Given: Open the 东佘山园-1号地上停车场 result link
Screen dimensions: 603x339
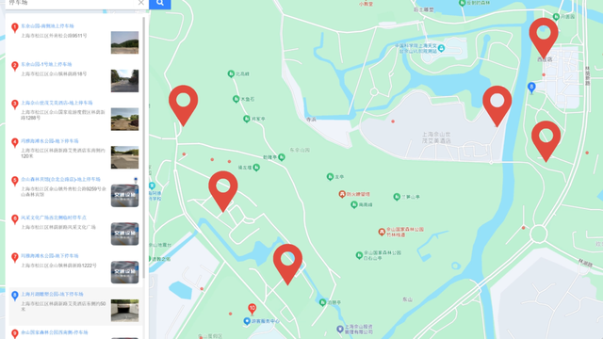Looking at the screenshot, I should (46, 64).
